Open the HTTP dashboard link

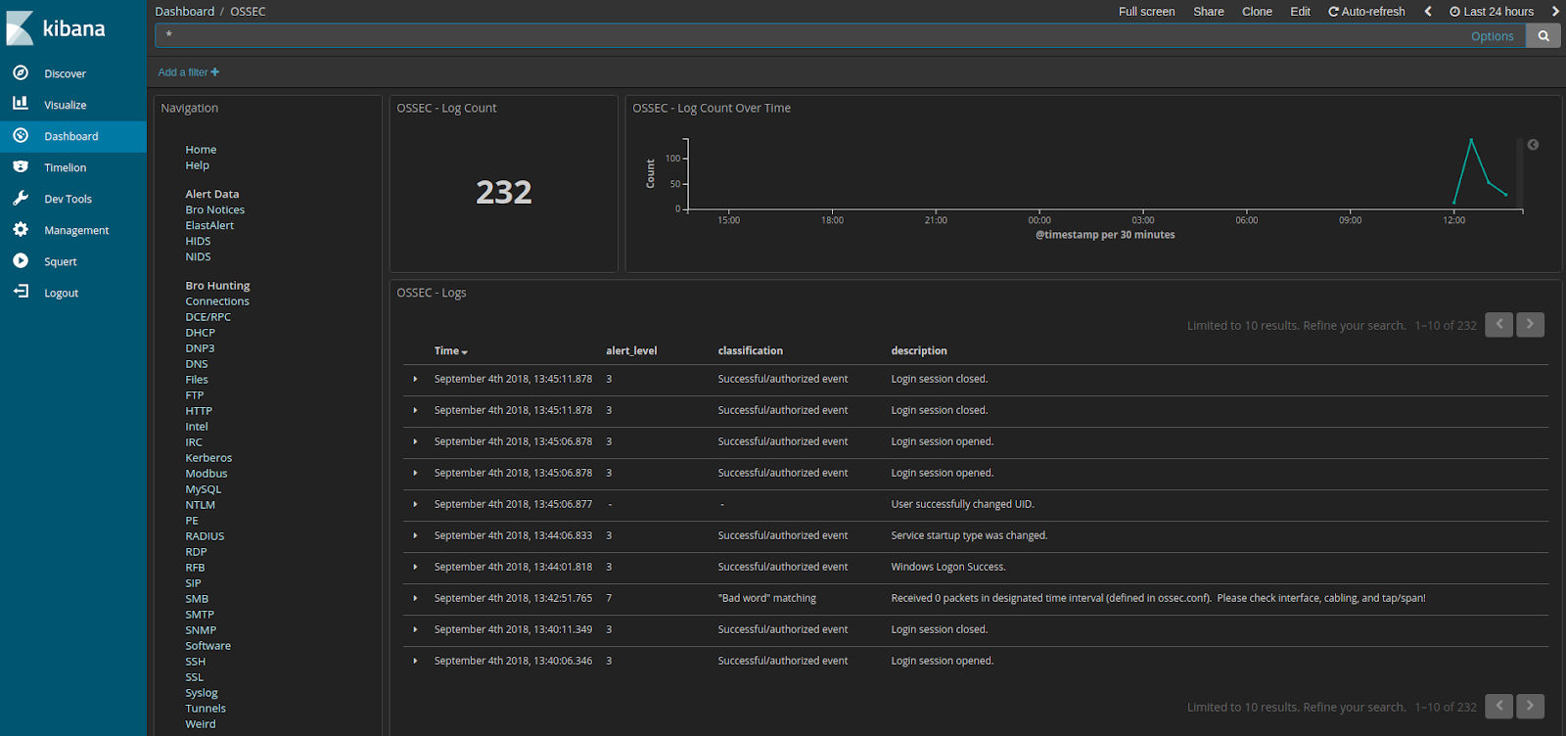(x=199, y=411)
